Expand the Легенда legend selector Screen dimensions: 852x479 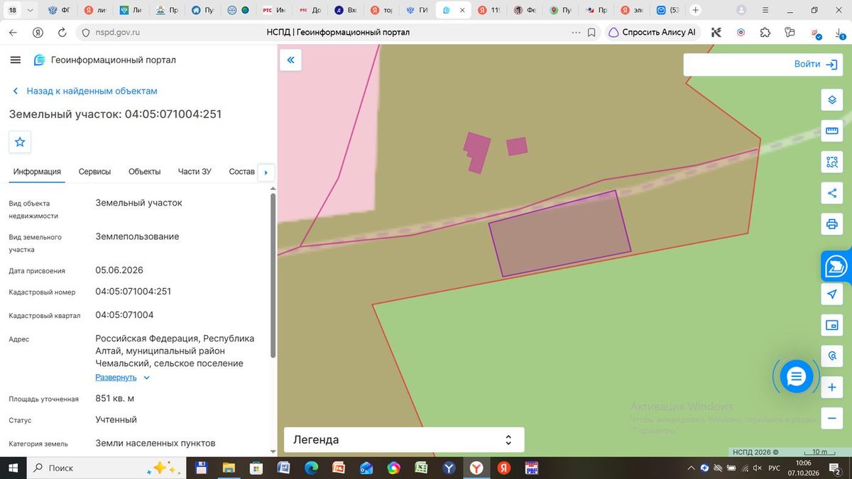pos(404,440)
